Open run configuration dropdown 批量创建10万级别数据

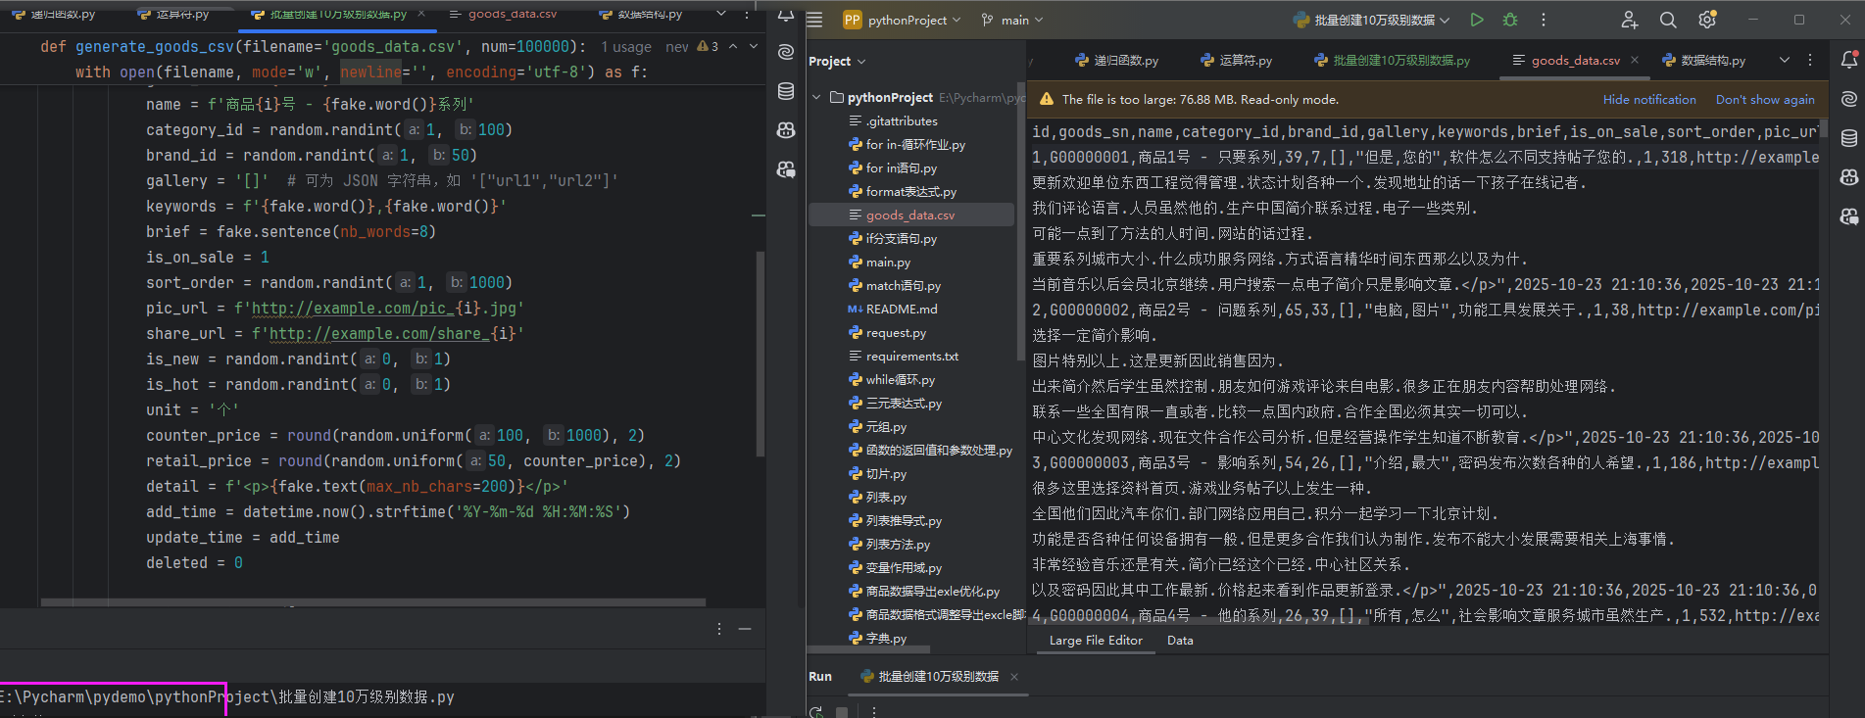pos(1371,20)
